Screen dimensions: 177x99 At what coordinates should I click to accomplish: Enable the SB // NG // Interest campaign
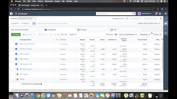point(17,69)
